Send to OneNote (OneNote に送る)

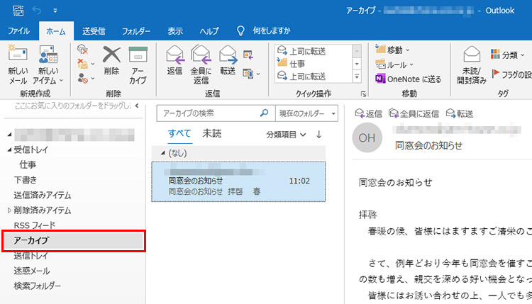[x=408, y=79]
